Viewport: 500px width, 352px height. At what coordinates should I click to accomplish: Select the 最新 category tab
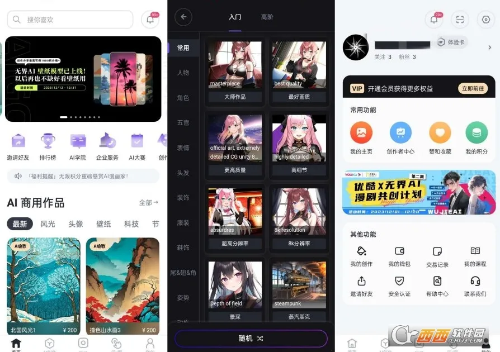pos(19,223)
